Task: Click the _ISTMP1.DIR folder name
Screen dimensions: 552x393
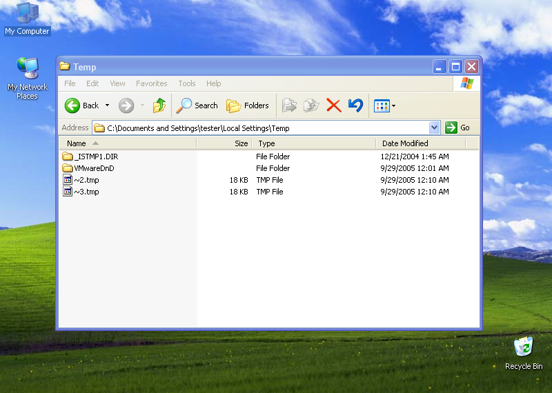Action: [x=96, y=157]
